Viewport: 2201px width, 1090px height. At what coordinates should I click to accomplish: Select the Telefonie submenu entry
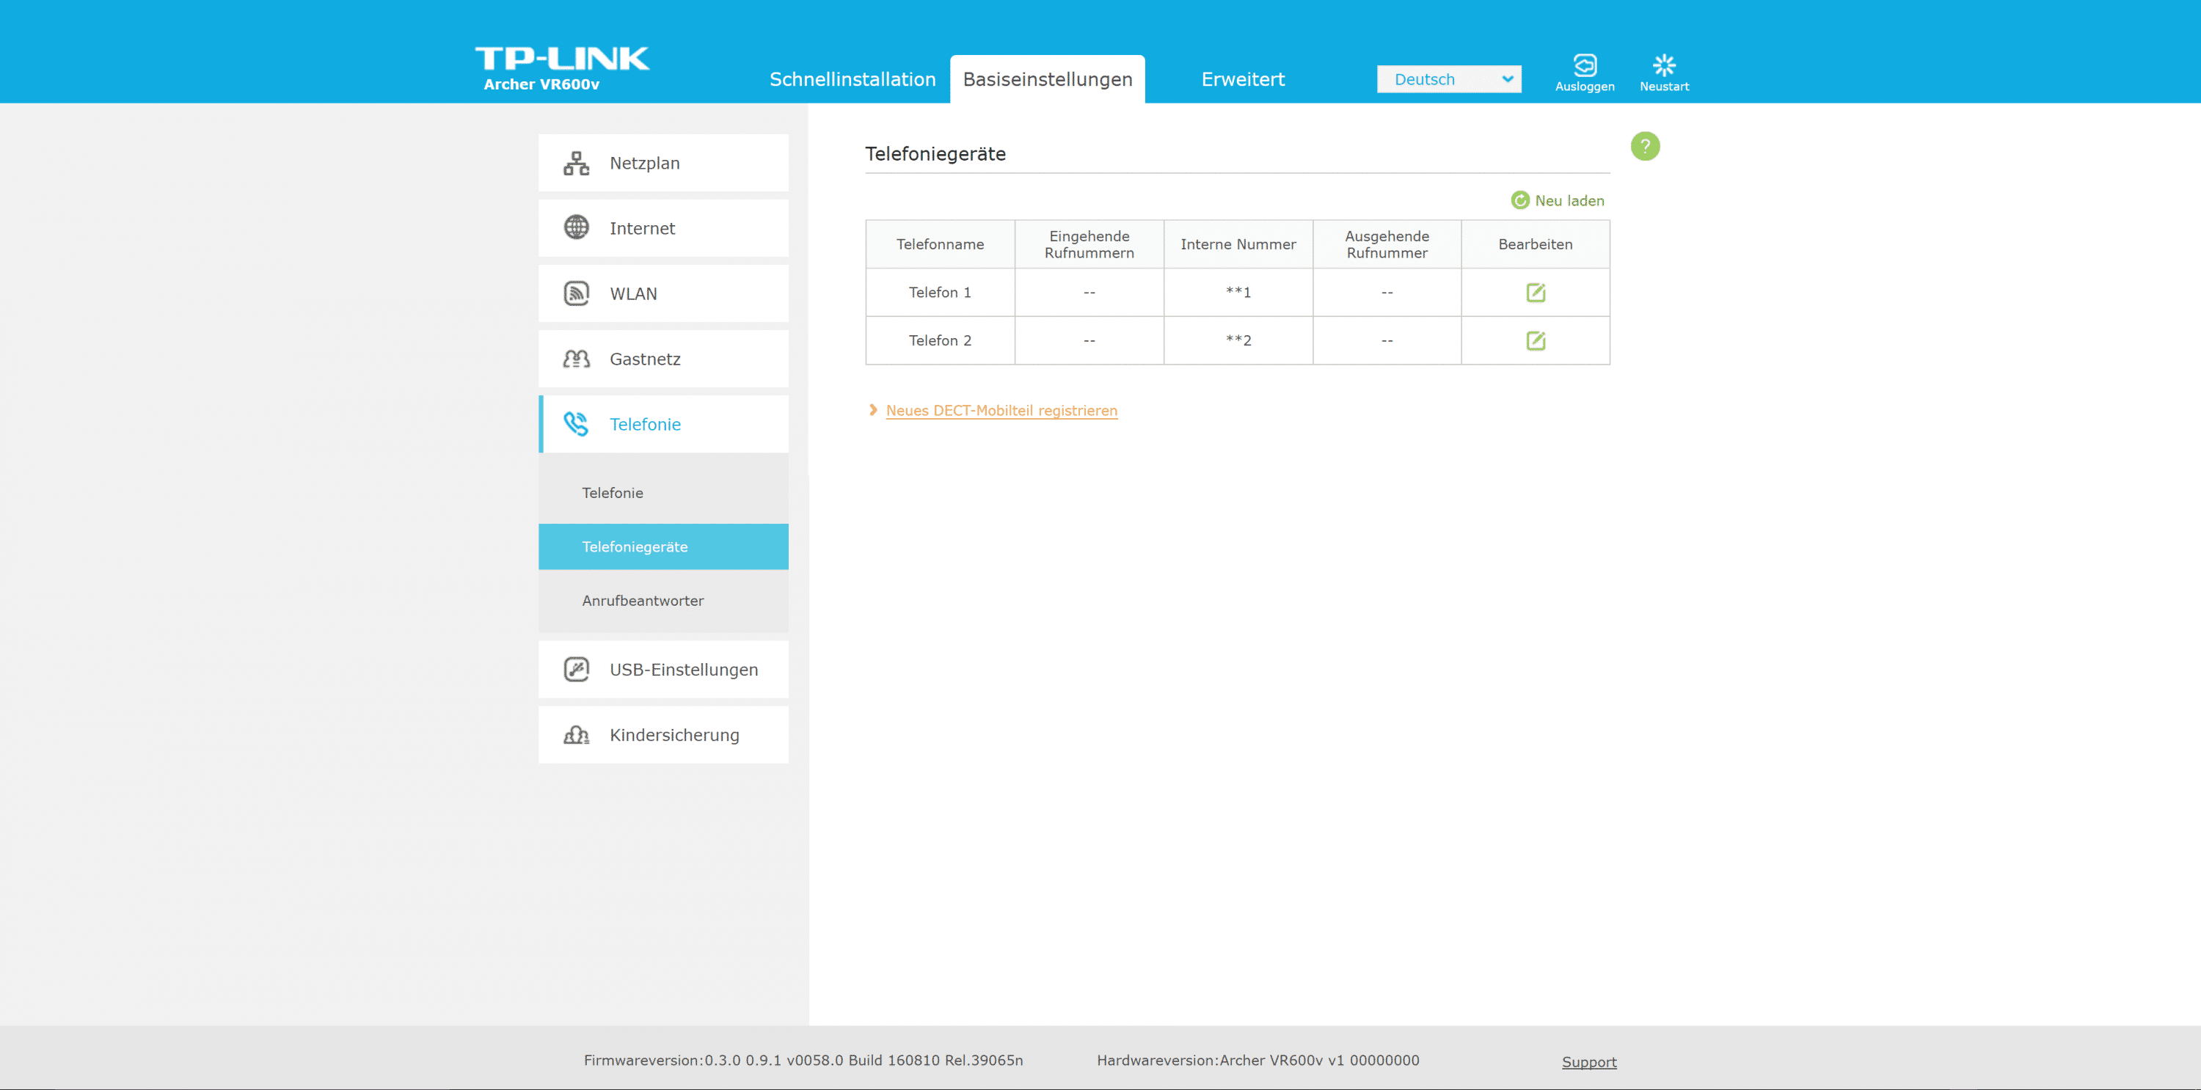coord(613,493)
